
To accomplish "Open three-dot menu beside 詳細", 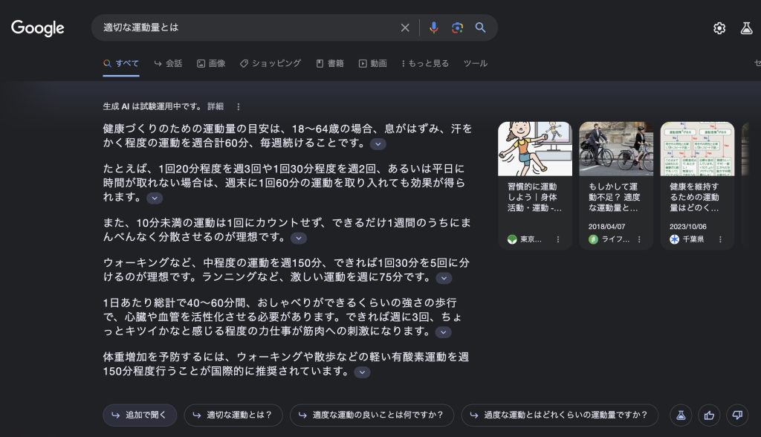I will coord(238,107).
